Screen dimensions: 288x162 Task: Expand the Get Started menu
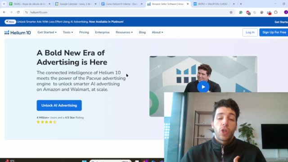(47, 32)
